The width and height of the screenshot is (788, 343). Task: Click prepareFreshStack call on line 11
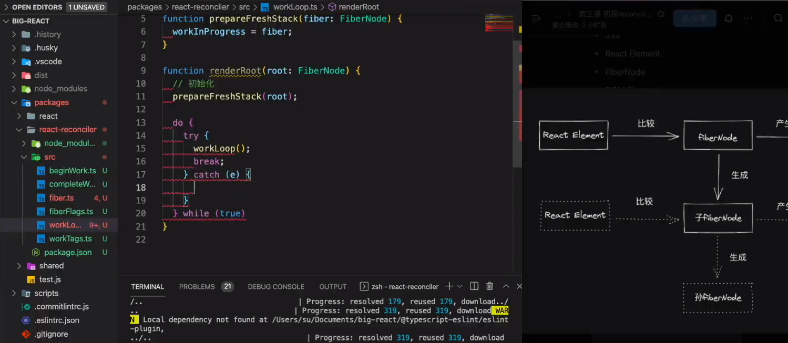point(217,97)
